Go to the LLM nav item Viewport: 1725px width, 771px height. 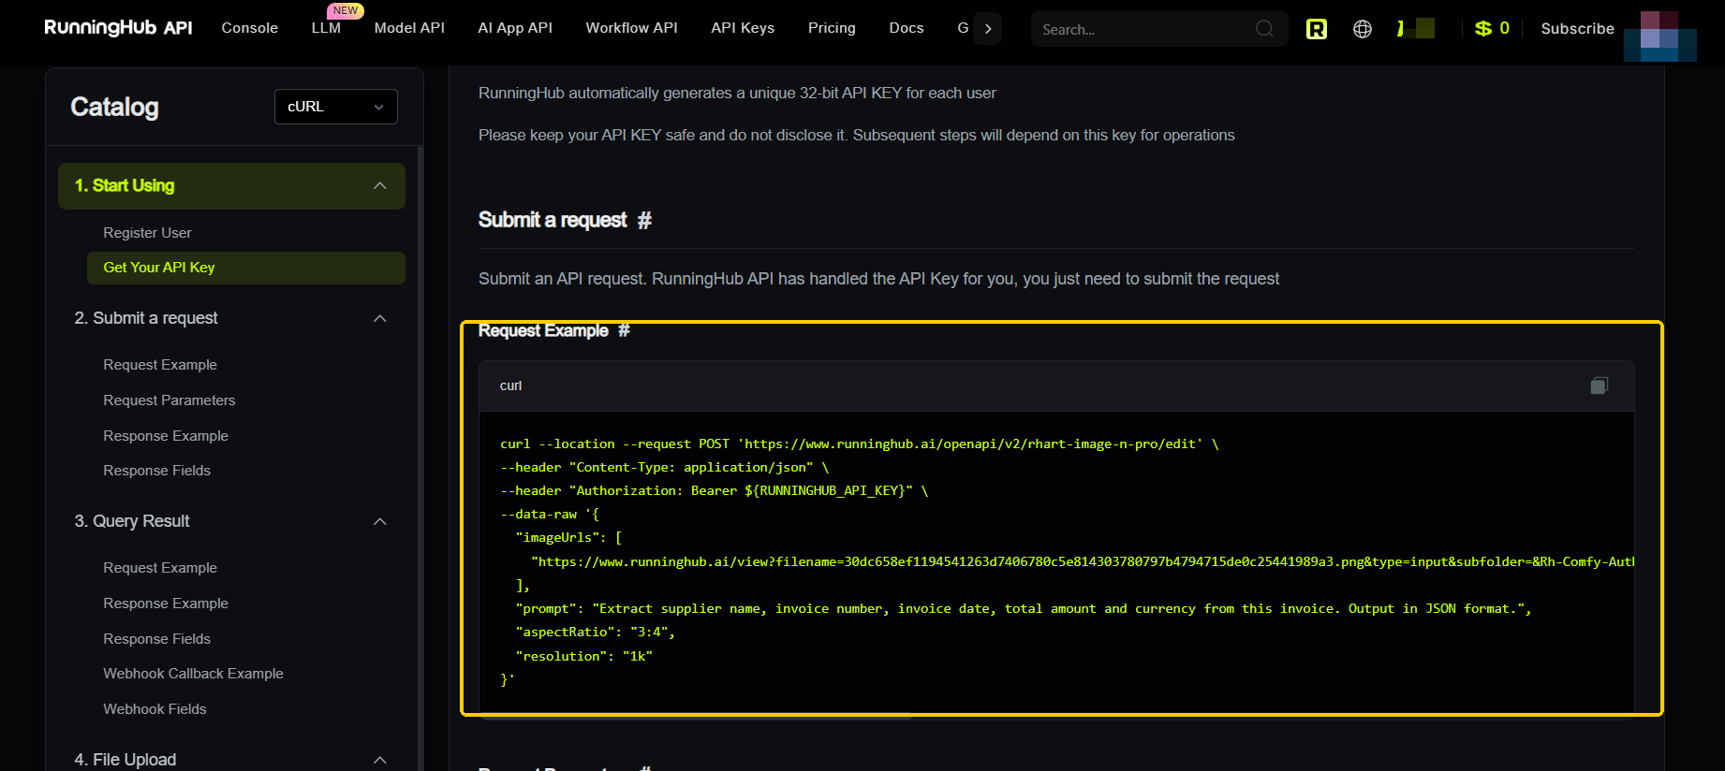[x=326, y=28]
